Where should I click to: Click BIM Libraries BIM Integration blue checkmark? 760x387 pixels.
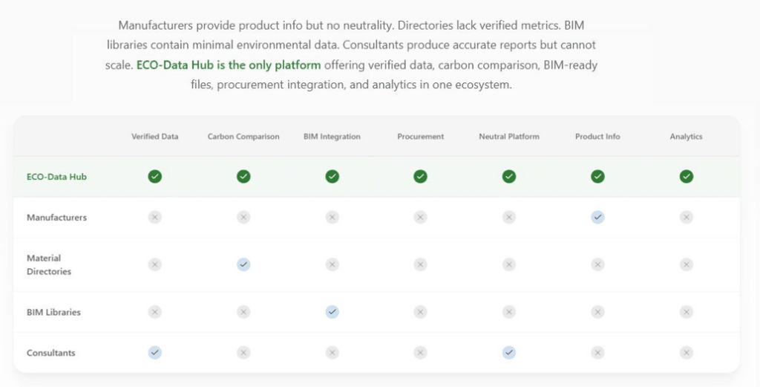click(332, 312)
